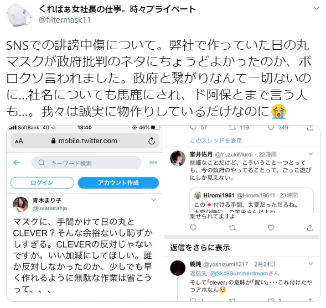Open the tweet options chevron for filtermask11's tweet
This screenshot has width=326, height=308.
point(316,8)
